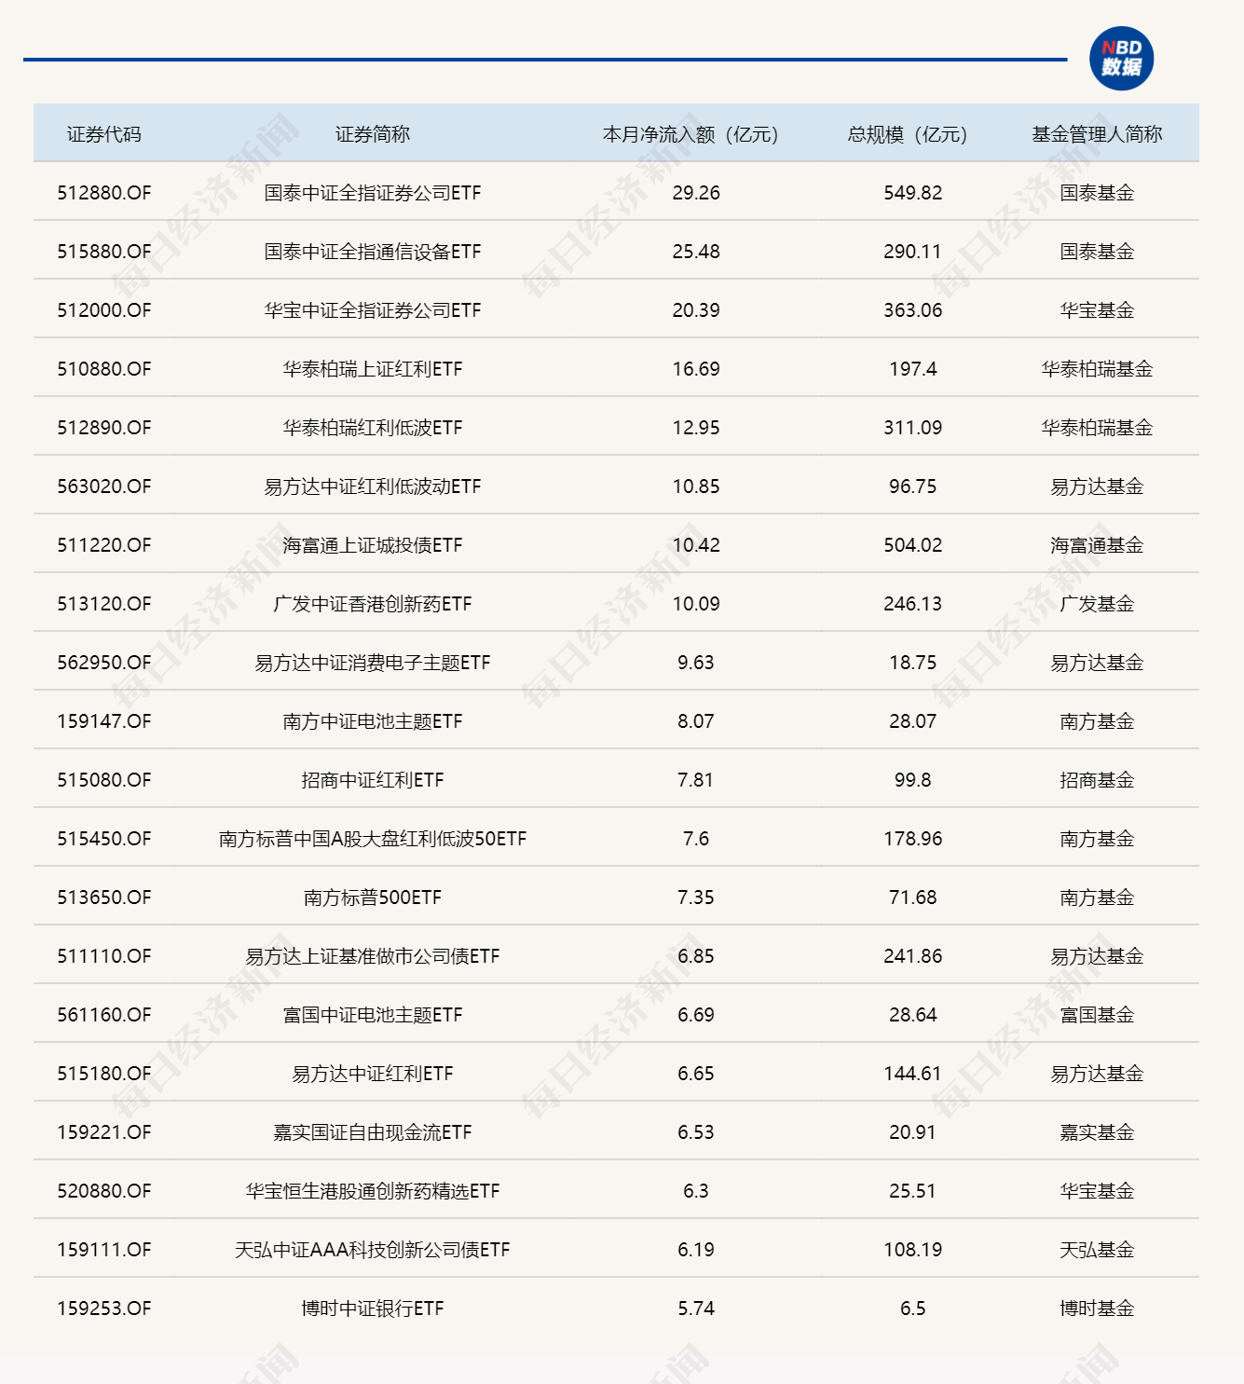This screenshot has width=1244, height=1384.
Task: Click security code 515080.OF
Action: (103, 780)
